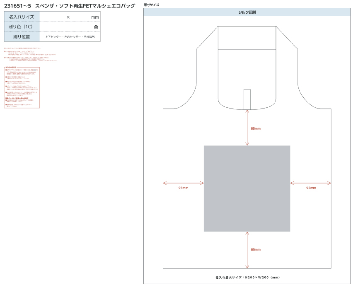Click the product title 231651~5 text
Image resolution: width=358 pixels, height=287 pixels.
(70, 5)
